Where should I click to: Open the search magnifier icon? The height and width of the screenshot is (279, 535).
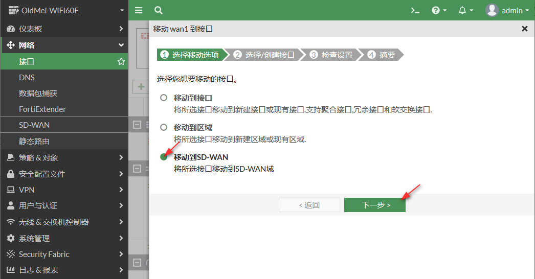click(159, 10)
